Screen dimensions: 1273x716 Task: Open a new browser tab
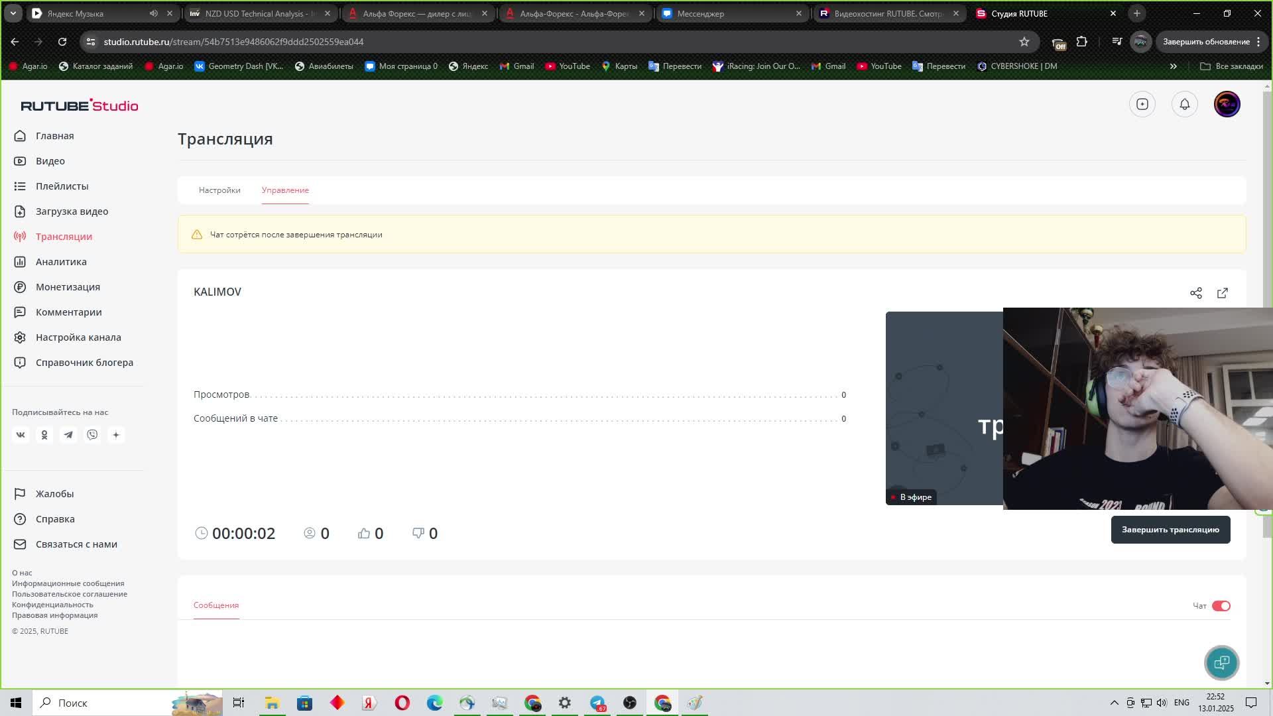click(1137, 13)
